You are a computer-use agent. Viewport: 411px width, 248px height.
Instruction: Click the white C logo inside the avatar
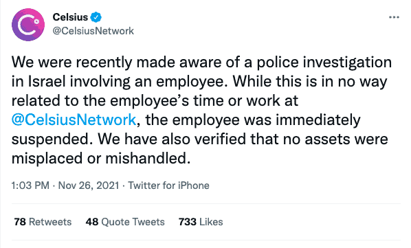[28, 25]
